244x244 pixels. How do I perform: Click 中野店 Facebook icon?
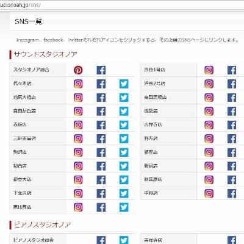pos(232,193)
